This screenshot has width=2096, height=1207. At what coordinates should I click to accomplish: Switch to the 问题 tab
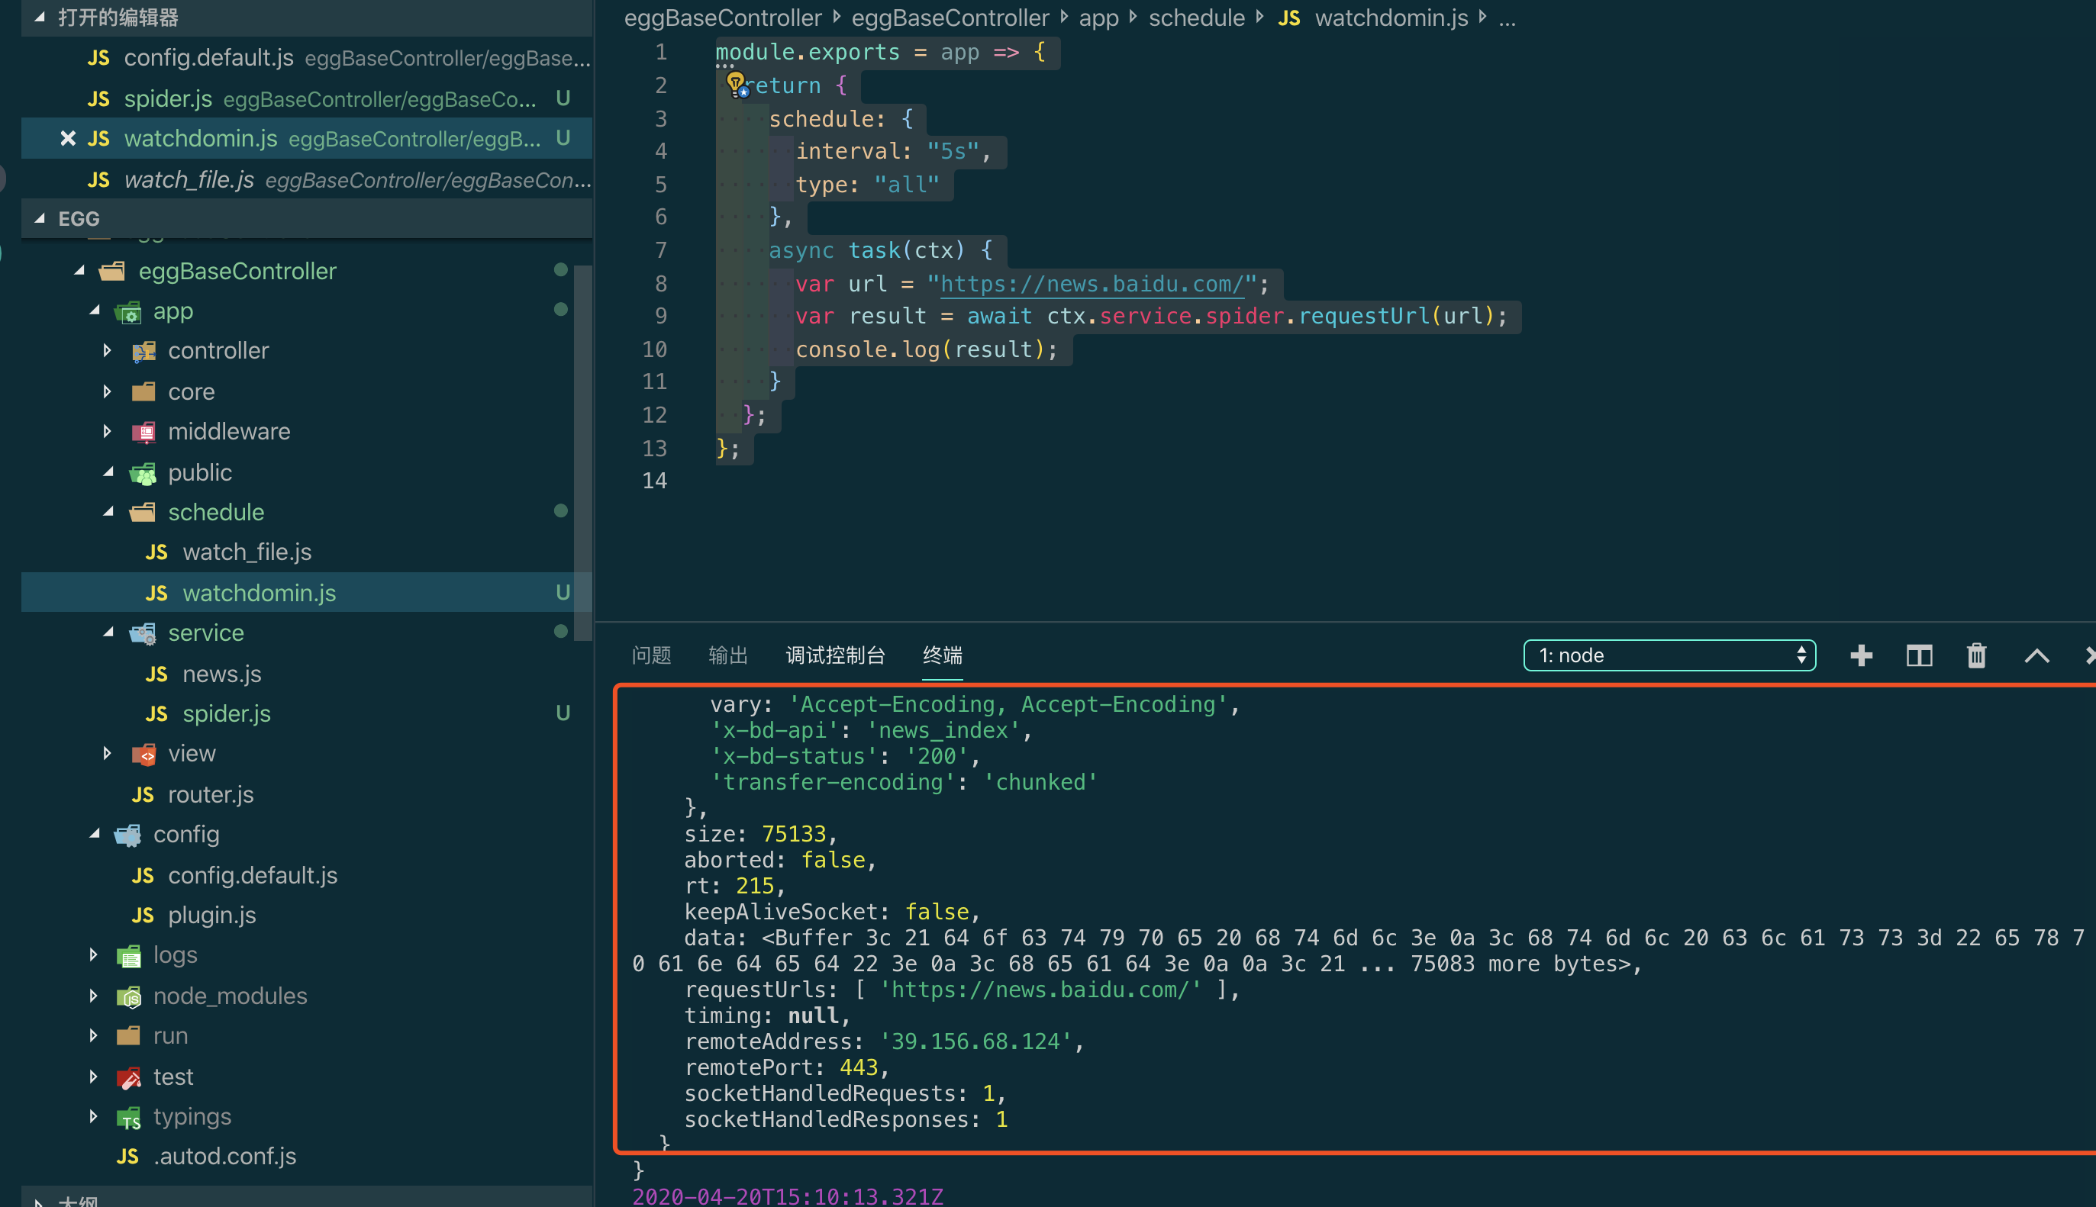point(652,655)
